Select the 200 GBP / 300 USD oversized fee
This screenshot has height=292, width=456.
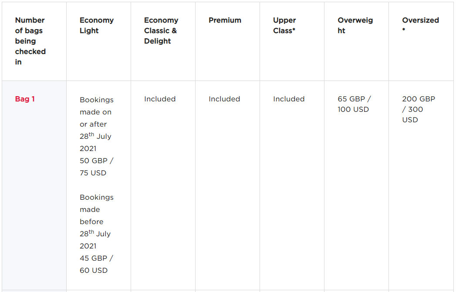(x=418, y=109)
